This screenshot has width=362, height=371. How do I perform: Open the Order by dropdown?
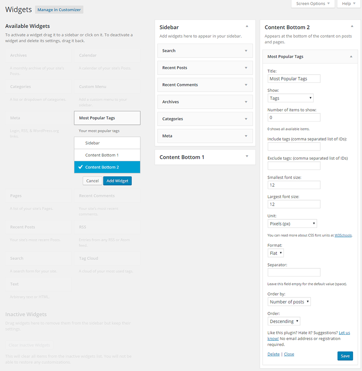pyautogui.click(x=289, y=301)
